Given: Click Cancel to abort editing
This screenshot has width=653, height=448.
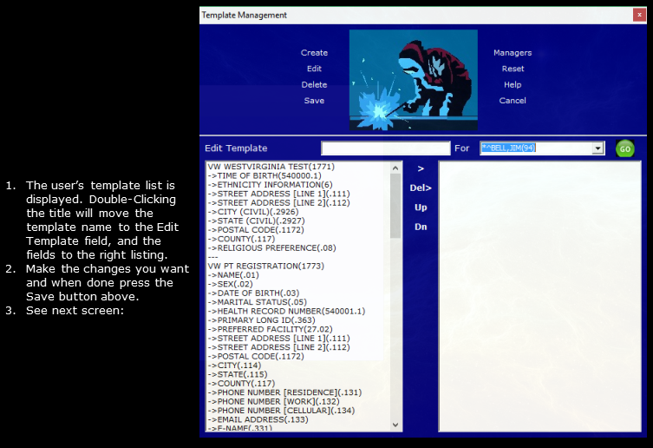Looking at the screenshot, I should coord(513,101).
